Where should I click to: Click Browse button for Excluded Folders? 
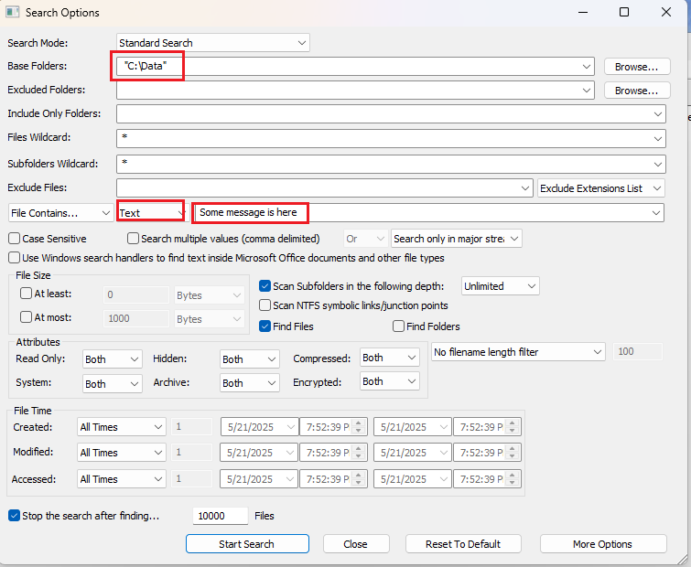(x=637, y=91)
